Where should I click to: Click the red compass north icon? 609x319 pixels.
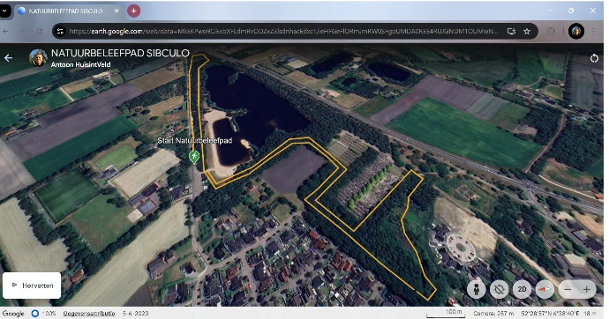(x=545, y=289)
